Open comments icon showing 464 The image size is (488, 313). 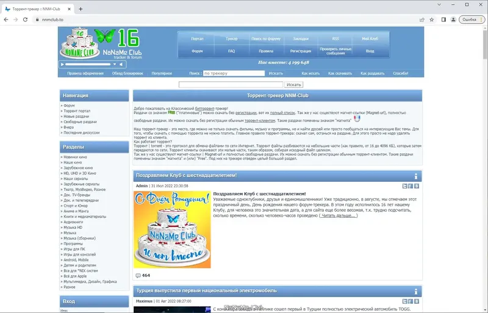click(138, 276)
